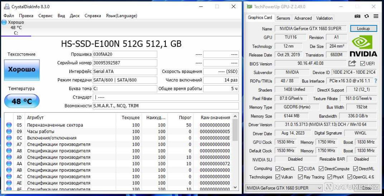Click the GPU-Z title bar app icon
Viewport: 384px width, 196px height.
point(250,7)
